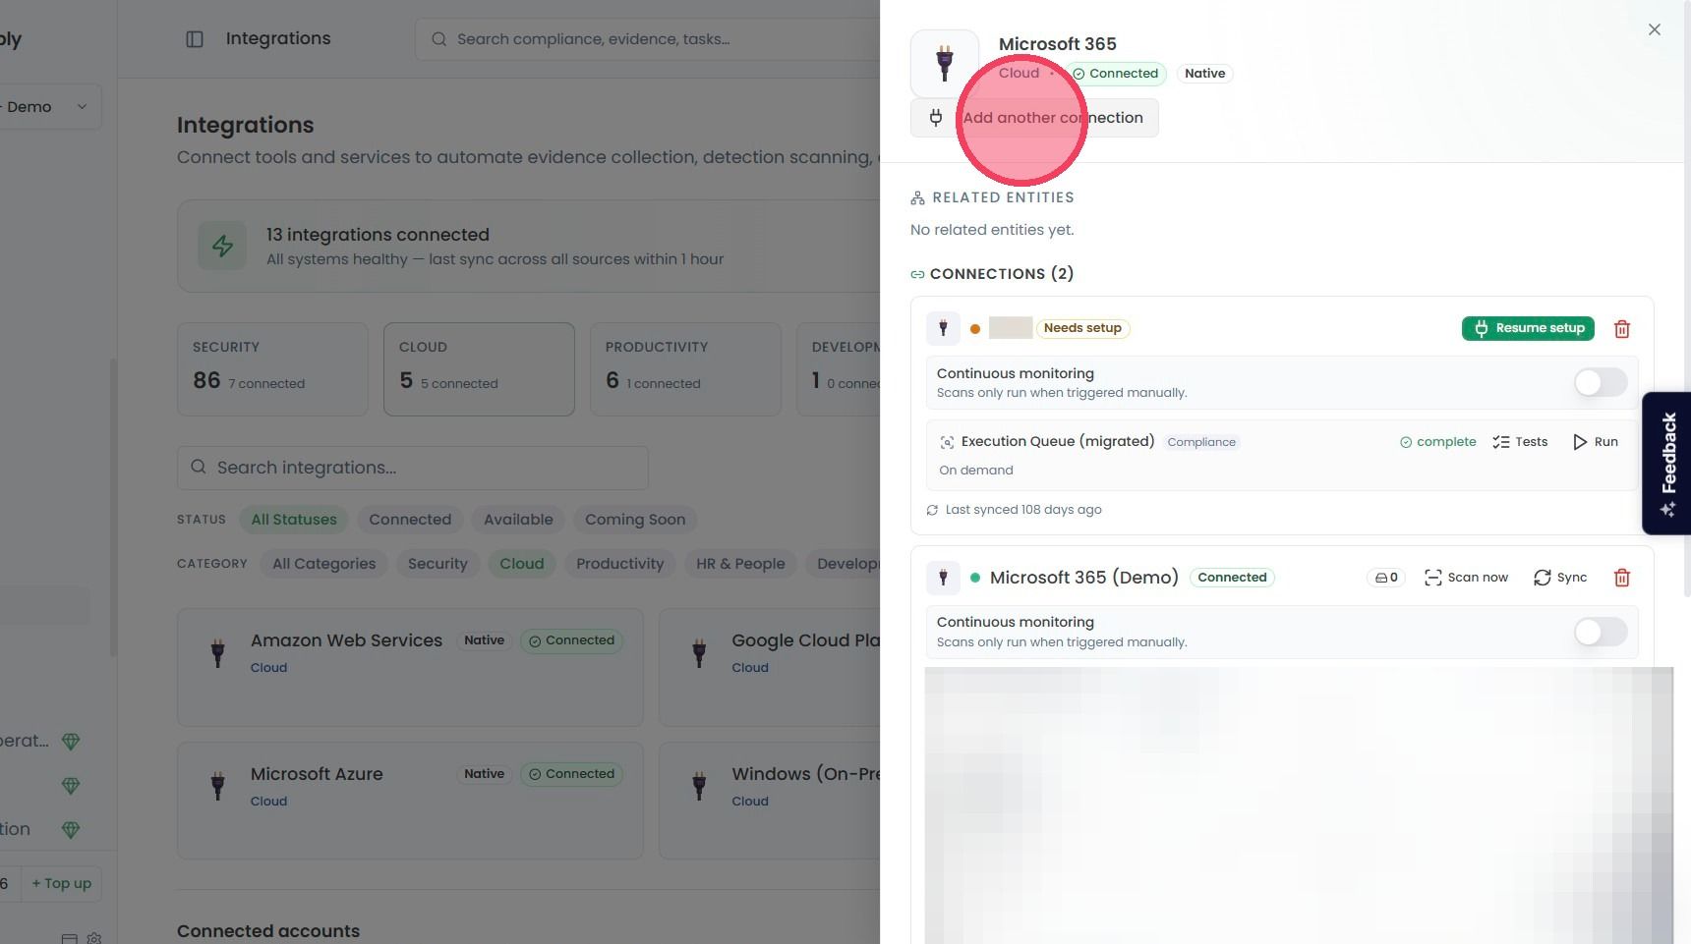The width and height of the screenshot is (1691, 944).
Task: Close the Microsoft 365 side panel
Action: pyautogui.click(x=1655, y=29)
